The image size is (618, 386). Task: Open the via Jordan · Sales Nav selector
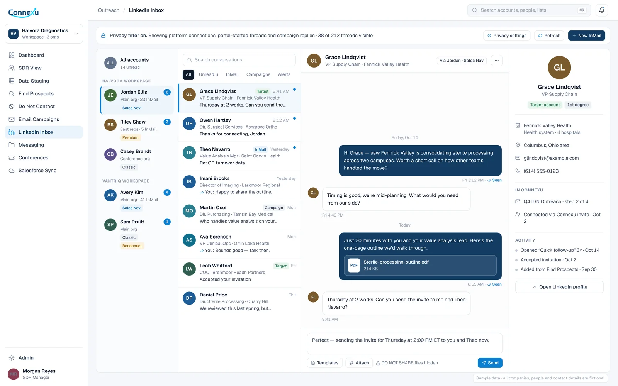[x=462, y=61]
